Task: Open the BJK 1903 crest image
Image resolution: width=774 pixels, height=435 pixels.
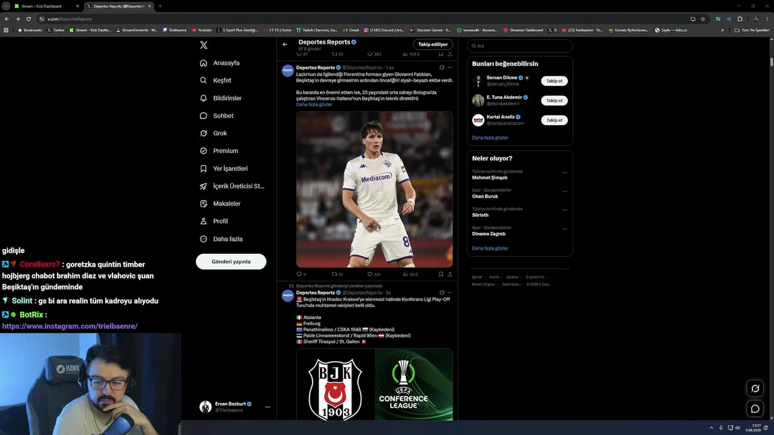Action: pyautogui.click(x=335, y=384)
